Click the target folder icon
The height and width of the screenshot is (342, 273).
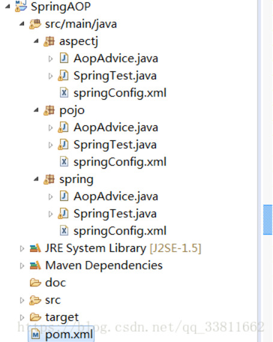(35, 317)
